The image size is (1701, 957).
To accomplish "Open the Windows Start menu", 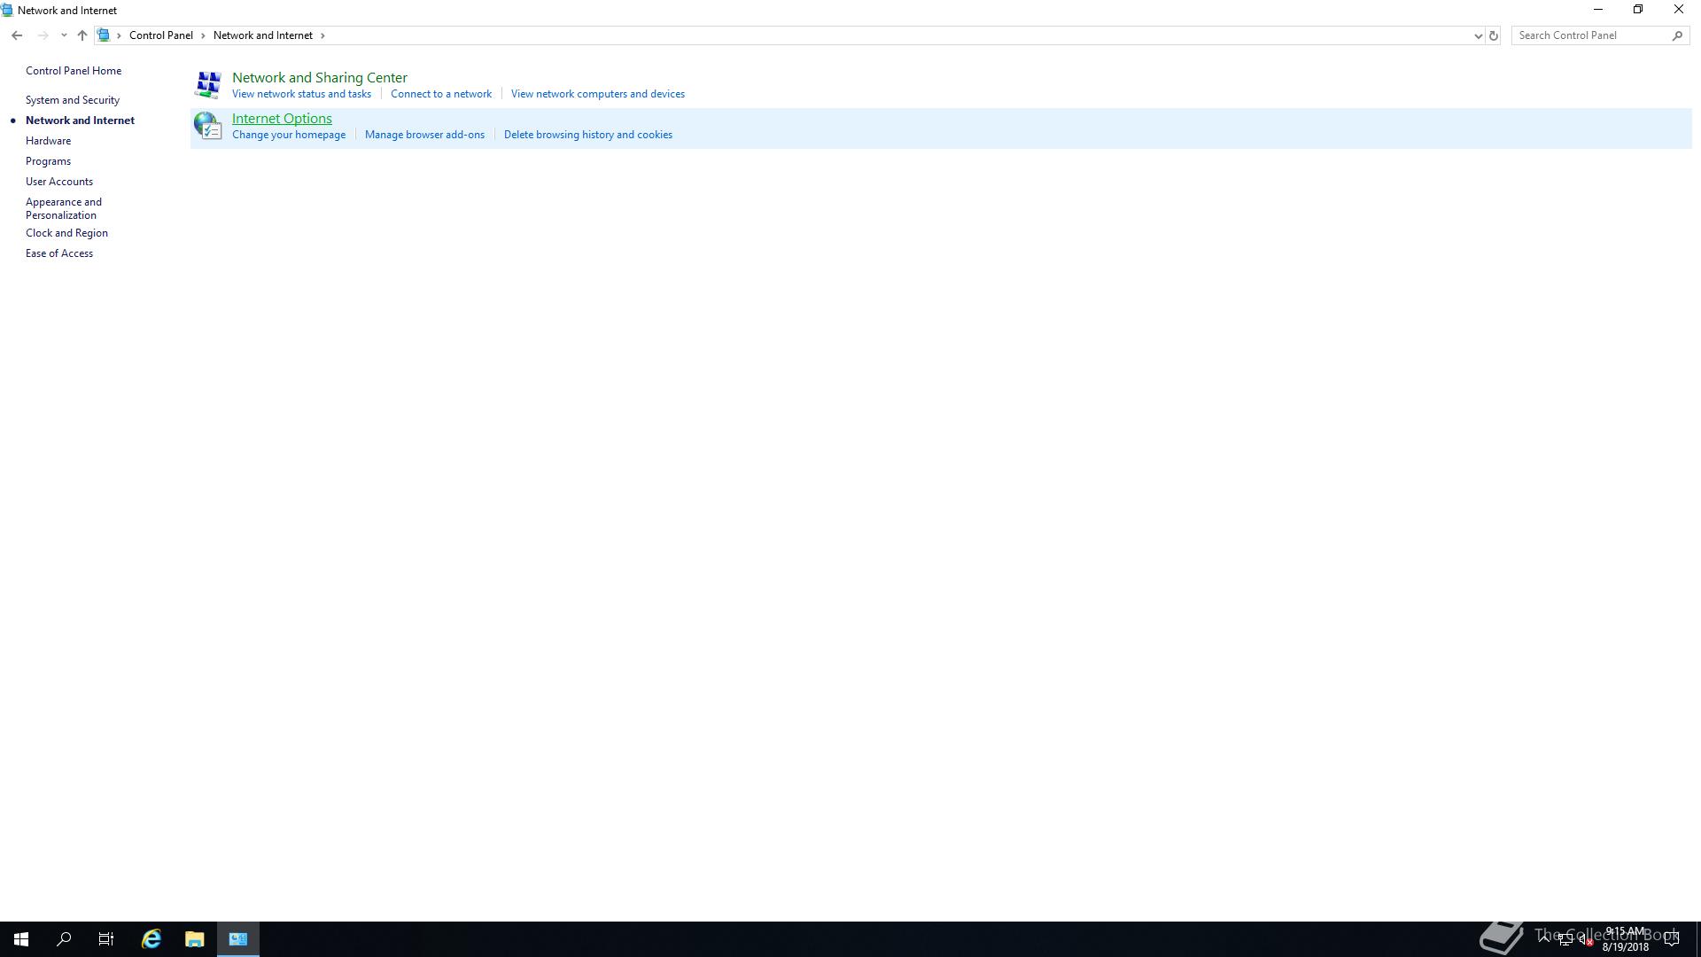I will coord(21,939).
